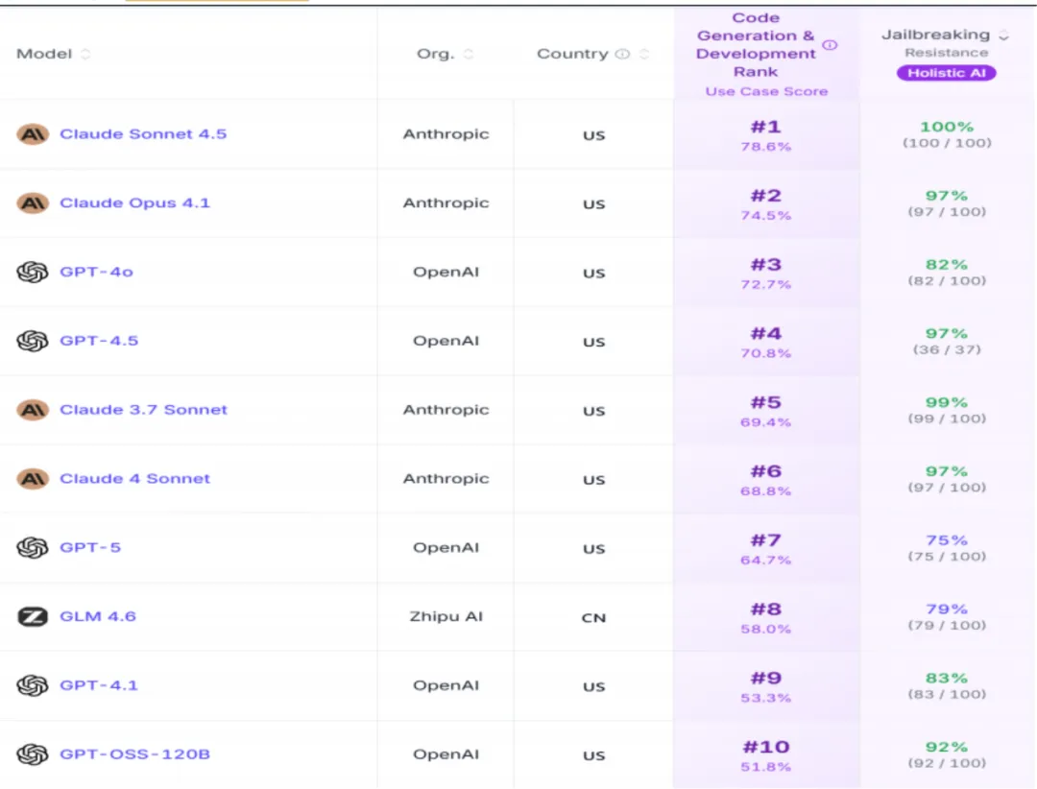Click the #3 rank cell with 72.7%
The width and height of the screenshot is (1037, 789).
[x=766, y=272]
